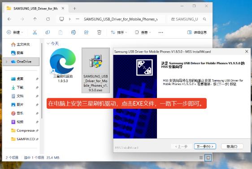Close the MSS InstallWizard dialog
252x169 pixels.
coord(247,52)
